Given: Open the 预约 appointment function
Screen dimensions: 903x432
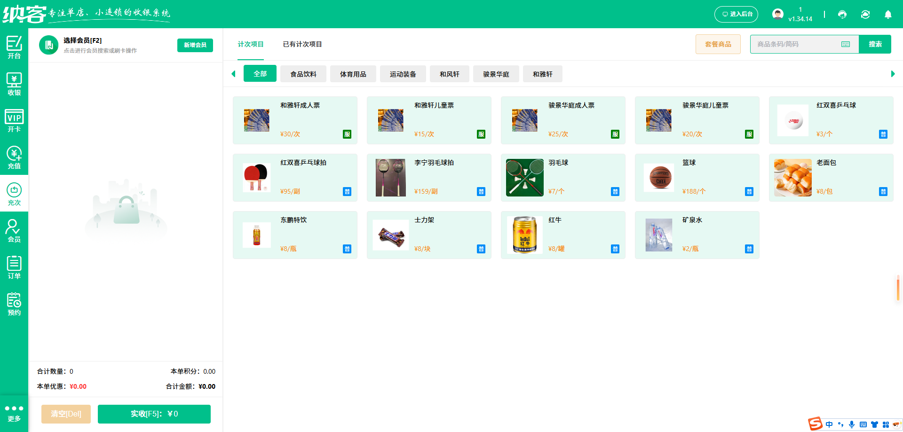Looking at the screenshot, I should 14,303.
